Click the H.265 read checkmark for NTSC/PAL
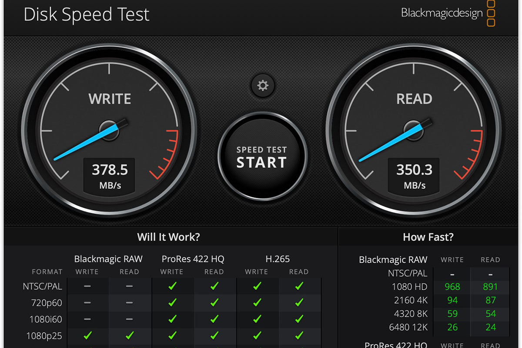 299,286
